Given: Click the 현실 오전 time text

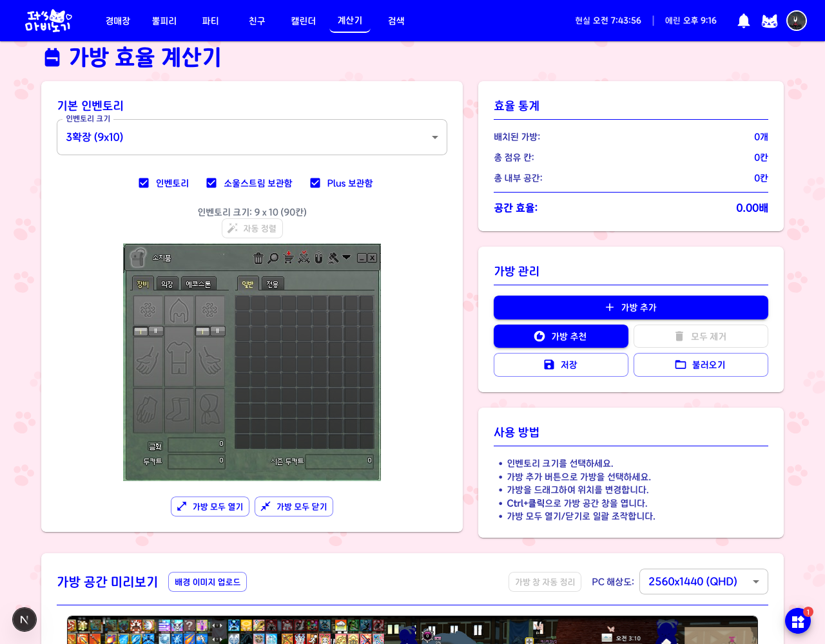Looking at the screenshot, I should [x=608, y=21].
